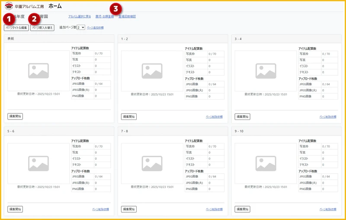Click the 7 - 8 card header title

125,131
